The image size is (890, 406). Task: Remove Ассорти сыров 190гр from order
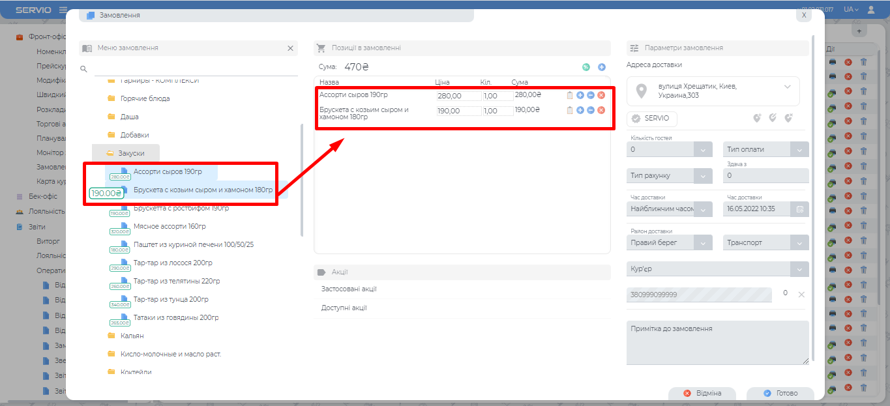[601, 95]
